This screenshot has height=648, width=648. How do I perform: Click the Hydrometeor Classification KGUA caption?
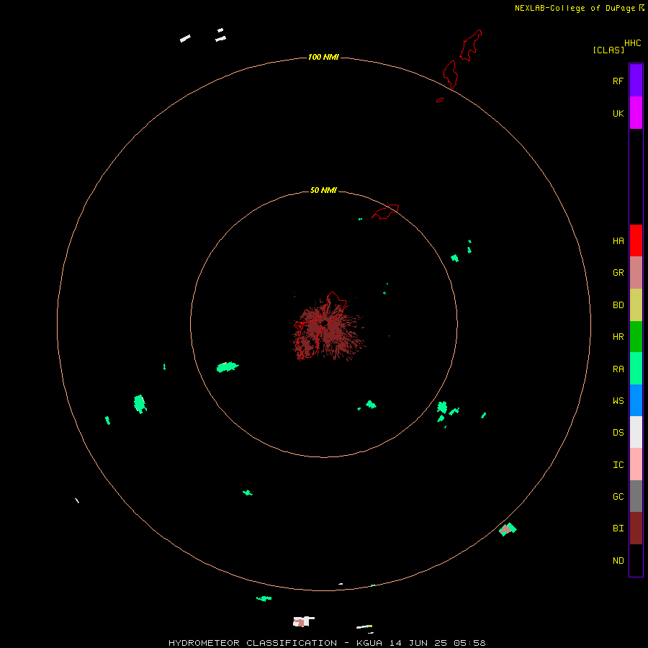coord(326,643)
